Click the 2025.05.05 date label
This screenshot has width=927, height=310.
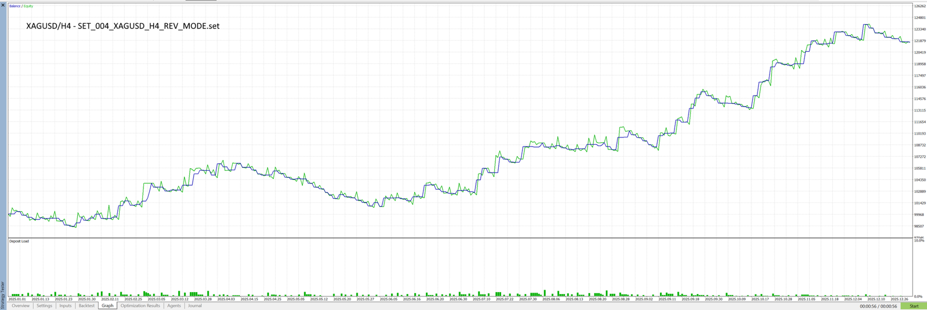click(296, 299)
